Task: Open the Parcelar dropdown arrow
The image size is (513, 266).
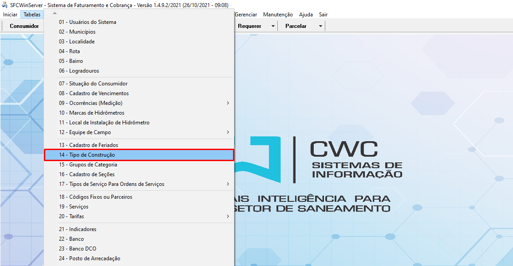Action: click(x=320, y=26)
